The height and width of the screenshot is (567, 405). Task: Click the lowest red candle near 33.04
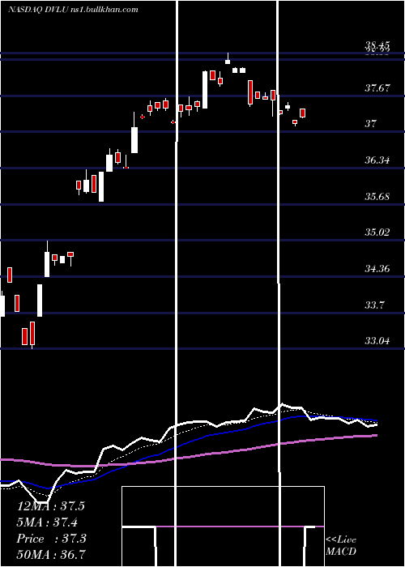click(x=32, y=334)
